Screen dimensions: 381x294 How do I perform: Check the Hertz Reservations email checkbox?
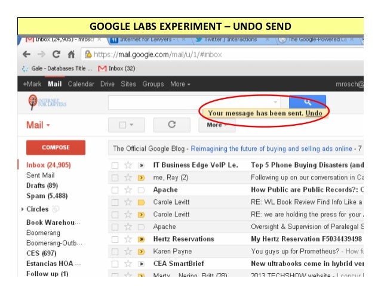[x=115, y=240]
